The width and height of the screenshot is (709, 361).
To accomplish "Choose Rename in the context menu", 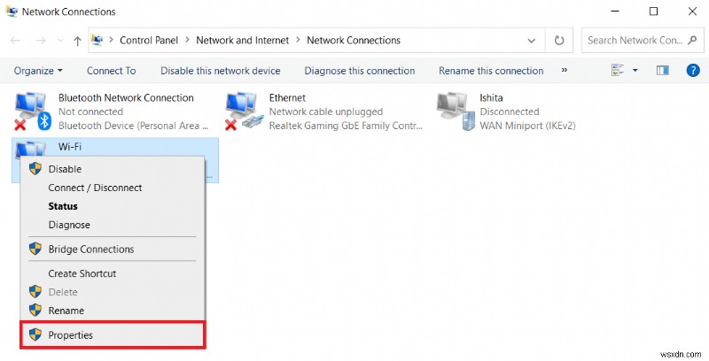I will (x=113, y=311).
